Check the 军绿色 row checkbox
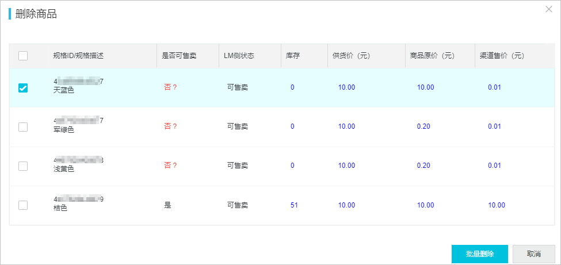The height and width of the screenshot is (265, 561). [23, 127]
